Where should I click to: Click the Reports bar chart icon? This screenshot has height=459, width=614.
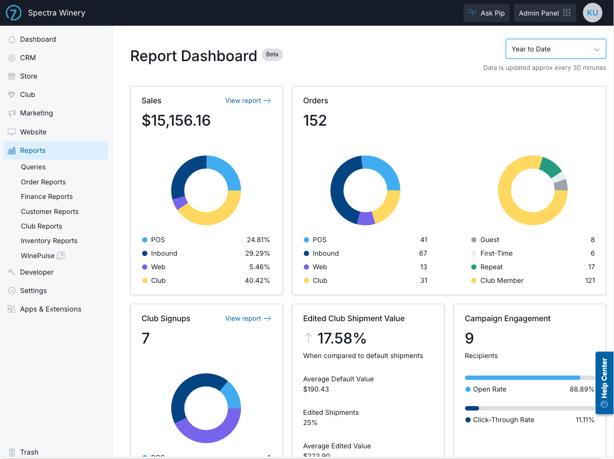12,150
